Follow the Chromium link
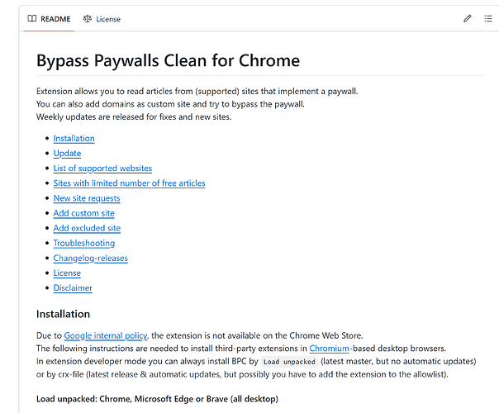 click(x=329, y=349)
